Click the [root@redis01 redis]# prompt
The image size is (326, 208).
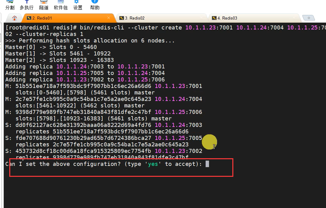(x=41, y=28)
